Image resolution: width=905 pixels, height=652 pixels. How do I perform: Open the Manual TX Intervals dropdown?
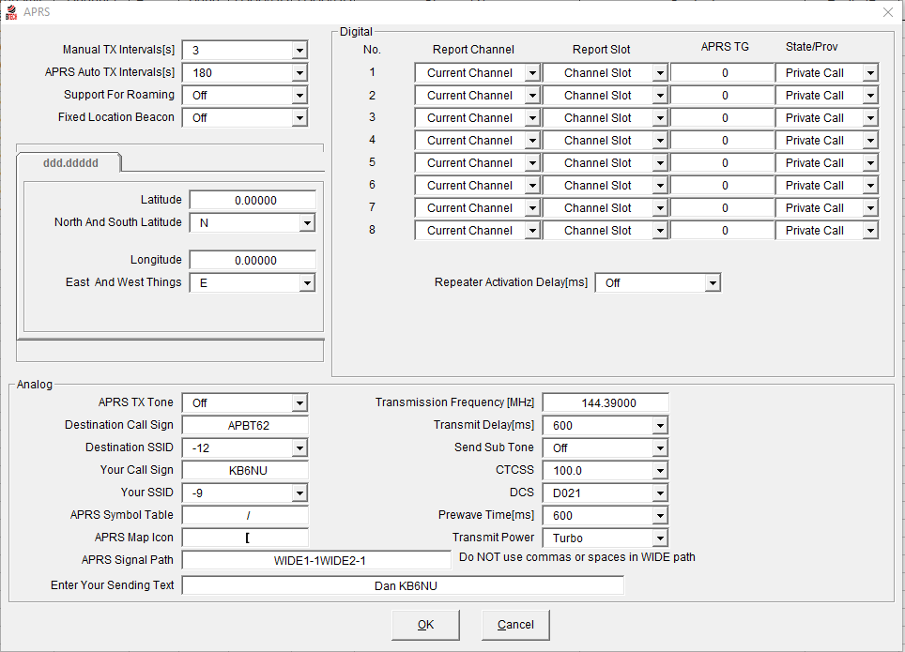pyautogui.click(x=299, y=50)
